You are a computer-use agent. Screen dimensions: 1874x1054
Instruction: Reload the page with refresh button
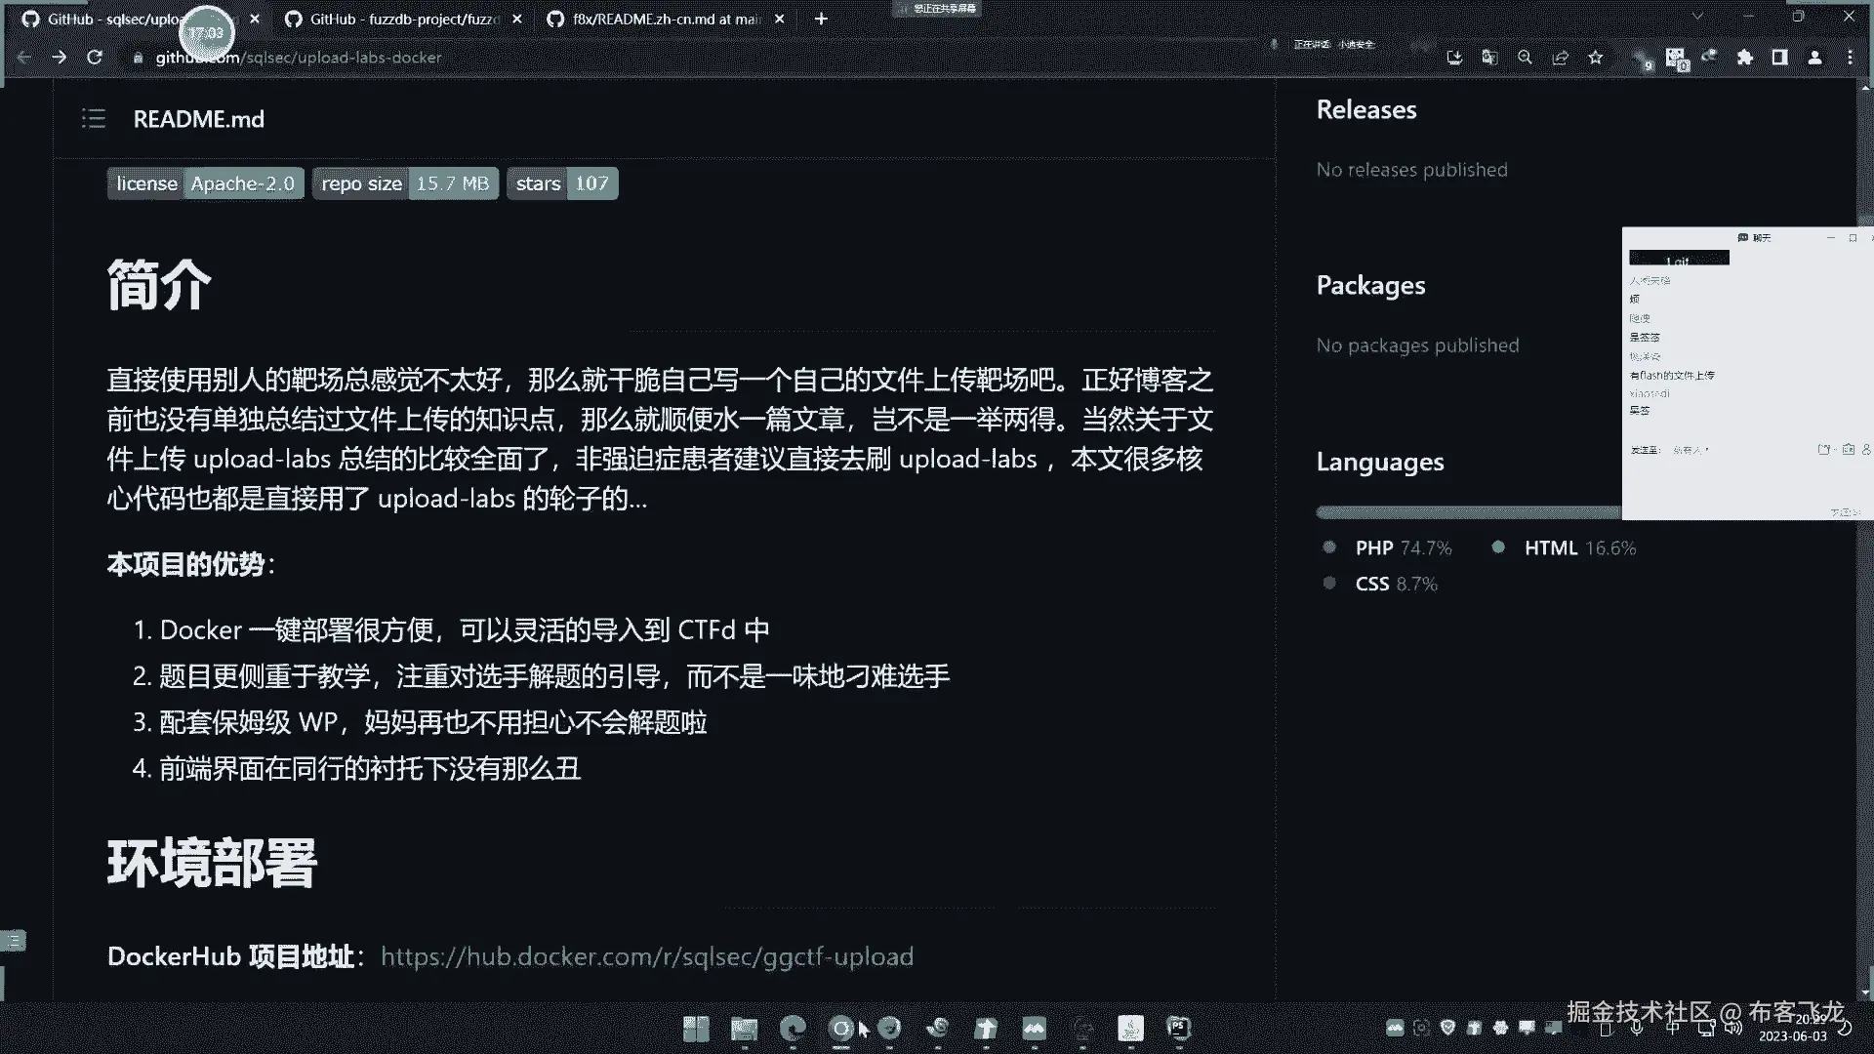pos(95,58)
